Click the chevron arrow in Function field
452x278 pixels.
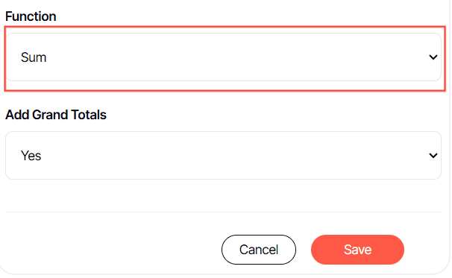[433, 57]
